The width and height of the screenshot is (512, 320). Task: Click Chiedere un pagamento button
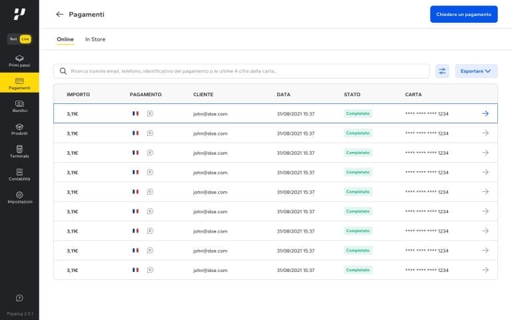463,14
